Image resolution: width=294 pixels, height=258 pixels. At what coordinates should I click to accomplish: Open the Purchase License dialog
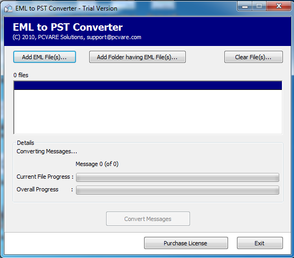(186, 243)
